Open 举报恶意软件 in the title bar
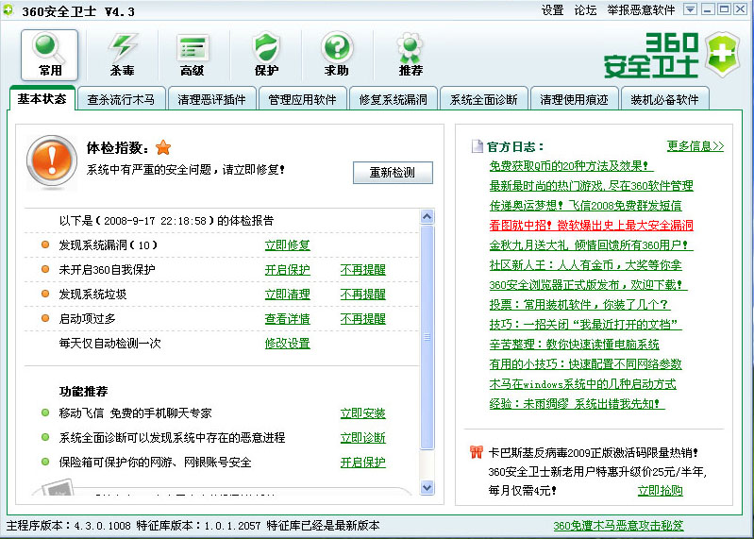This screenshot has height=539, width=754. click(x=641, y=10)
